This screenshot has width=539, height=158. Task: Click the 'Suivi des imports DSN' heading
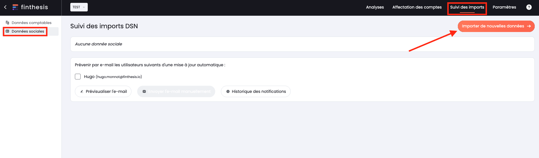point(104,26)
